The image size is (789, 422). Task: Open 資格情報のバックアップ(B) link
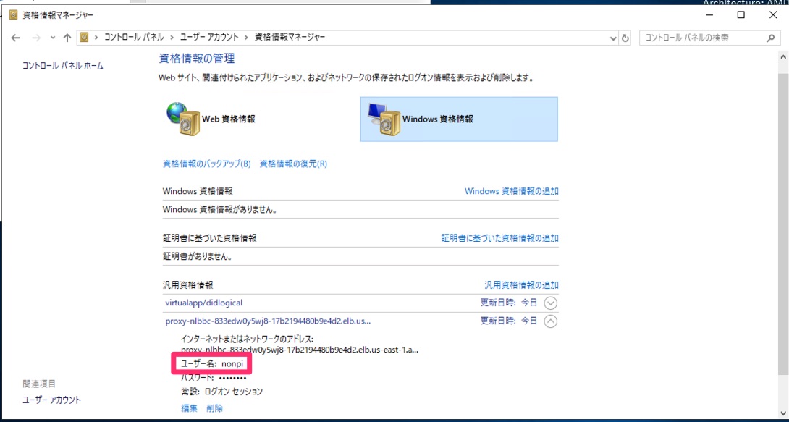tap(207, 164)
